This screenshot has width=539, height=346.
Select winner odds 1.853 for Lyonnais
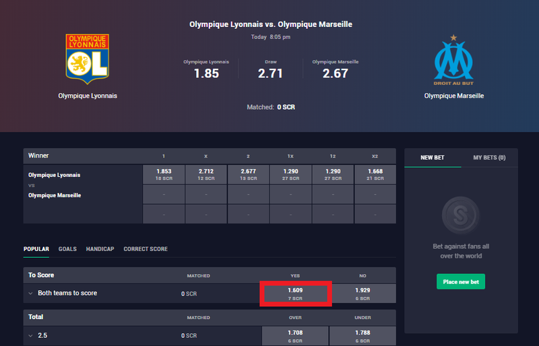(x=164, y=174)
